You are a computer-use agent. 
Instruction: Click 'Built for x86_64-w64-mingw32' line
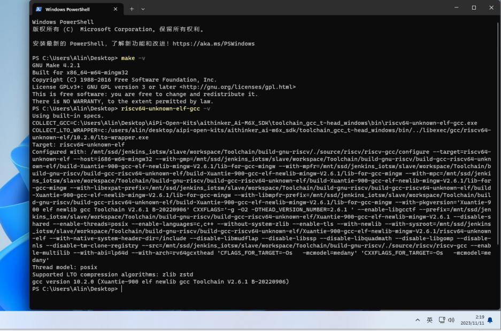(80, 73)
